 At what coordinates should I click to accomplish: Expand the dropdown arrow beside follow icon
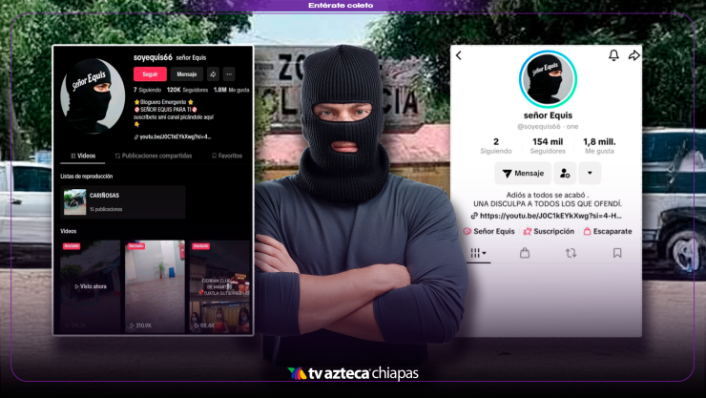click(x=590, y=173)
